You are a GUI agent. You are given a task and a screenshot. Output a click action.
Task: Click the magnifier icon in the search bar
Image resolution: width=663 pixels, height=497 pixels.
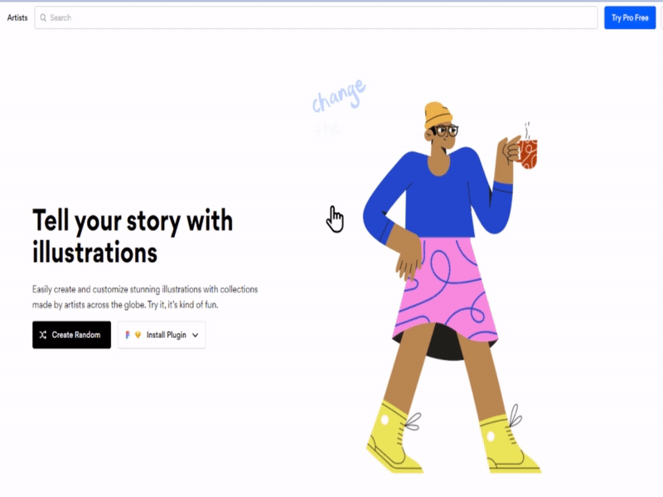43,17
